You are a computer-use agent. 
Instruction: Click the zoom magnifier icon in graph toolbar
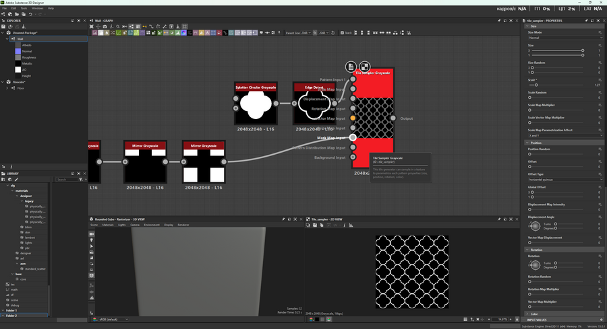tap(117, 27)
